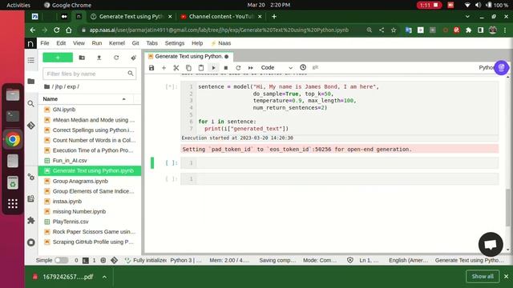Open the Run menu

[x=97, y=43]
